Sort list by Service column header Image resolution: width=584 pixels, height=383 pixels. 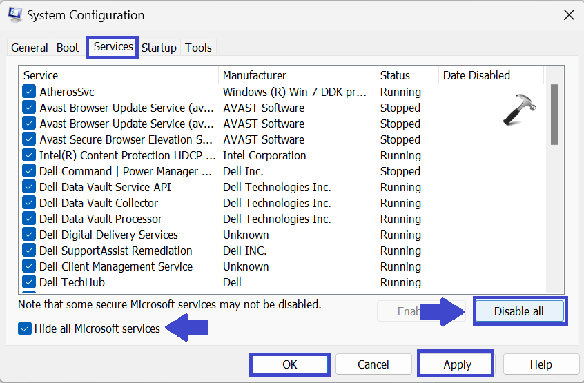coord(117,75)
